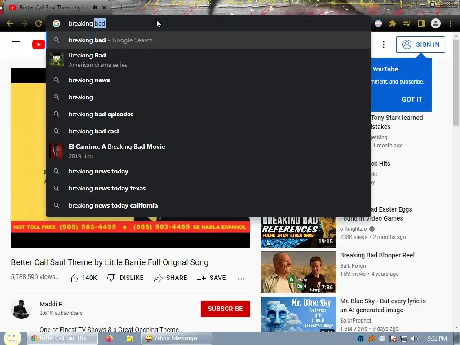Open Breaking Bad References video thumbnail

299,232
